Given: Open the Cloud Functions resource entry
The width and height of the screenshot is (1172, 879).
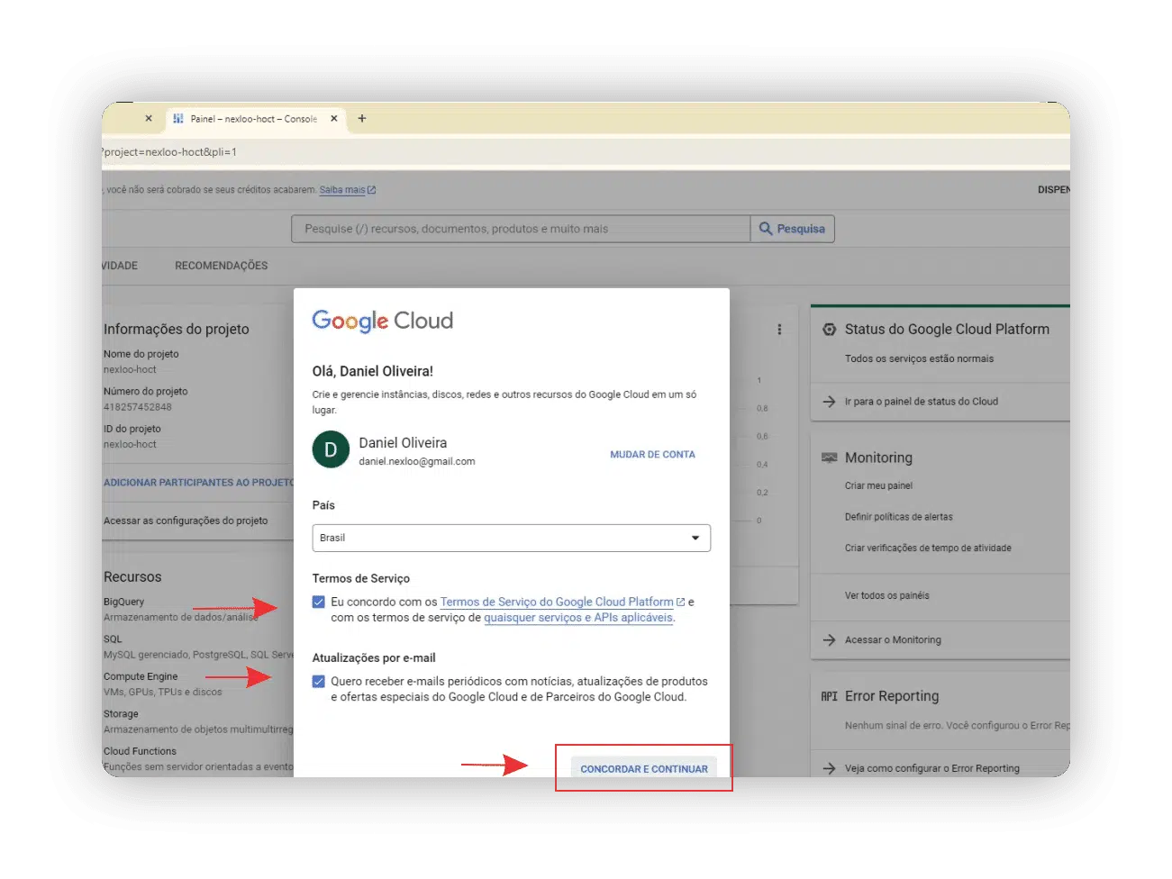Looking at the screenshot, I should click(x=140, y=751).
